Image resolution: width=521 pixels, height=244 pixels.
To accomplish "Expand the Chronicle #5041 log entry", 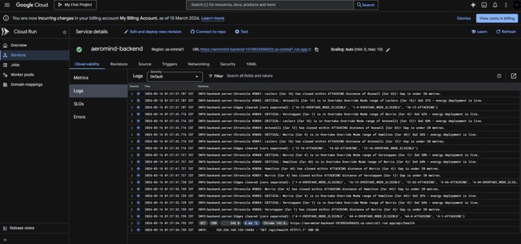I will pos(132,94).
